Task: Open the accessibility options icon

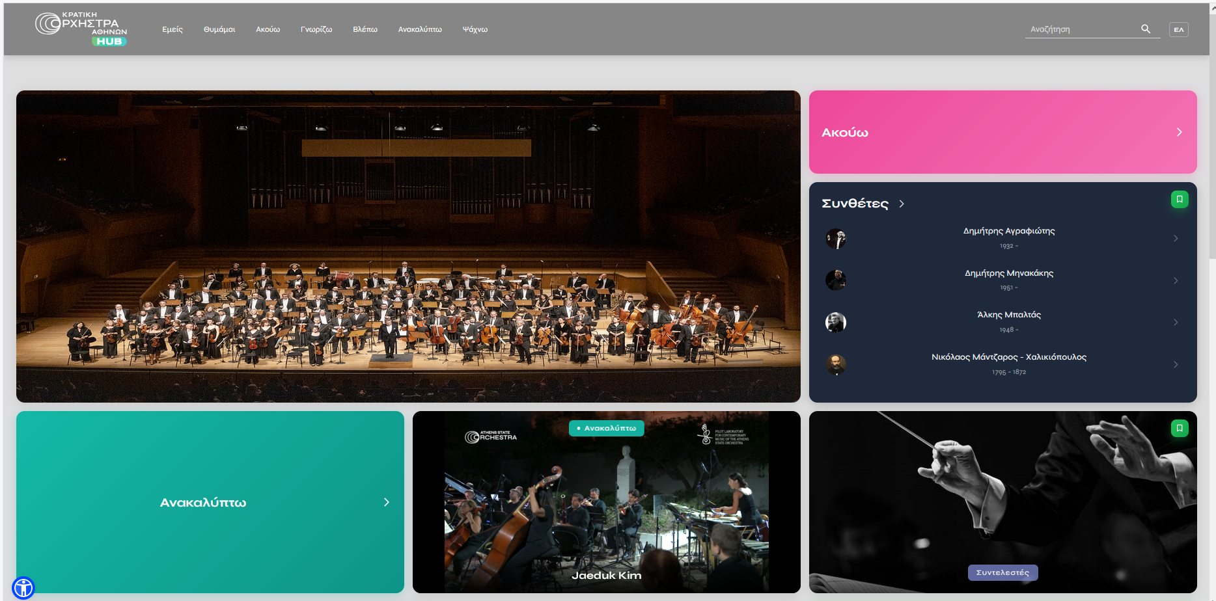Action: pyautogui.click(x=23, y=588)
